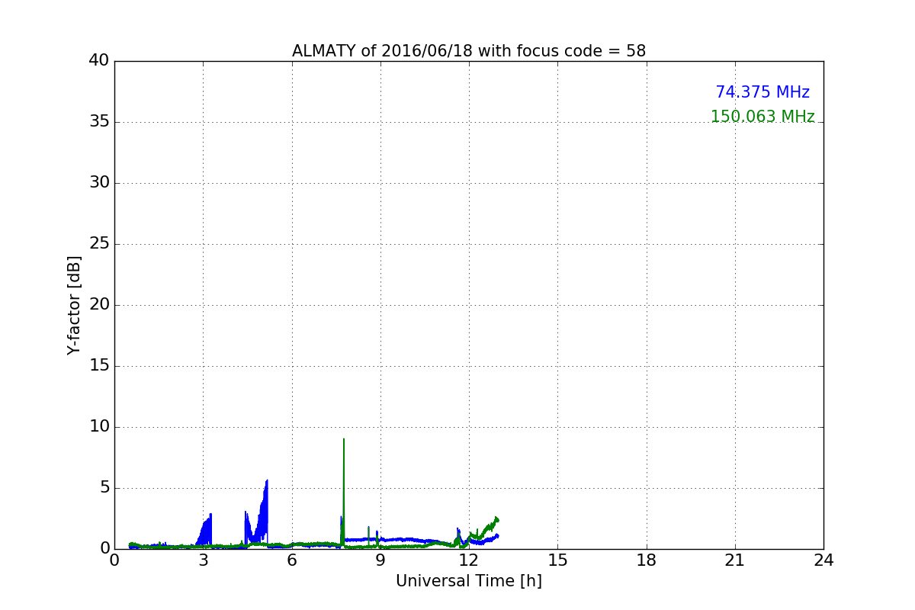Click the y-axis tick label '30'

(x=99, y=183)
